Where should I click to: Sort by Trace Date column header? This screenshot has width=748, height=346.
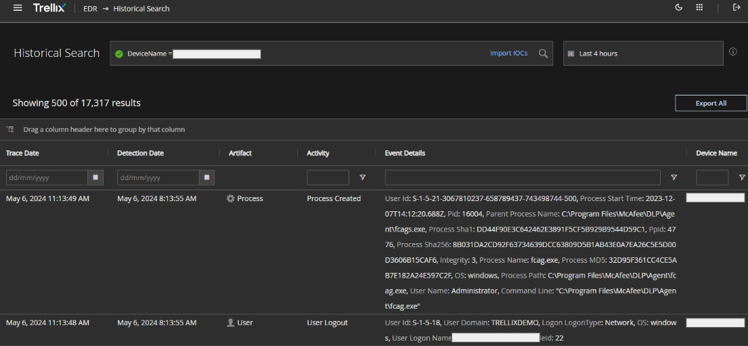click(x=22, y=153)
